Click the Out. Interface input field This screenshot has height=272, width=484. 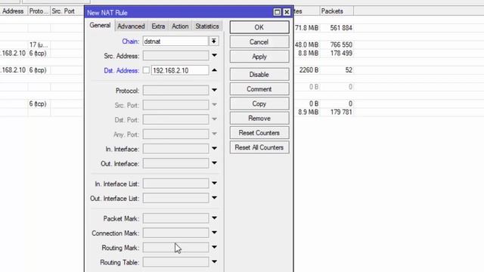175,163
